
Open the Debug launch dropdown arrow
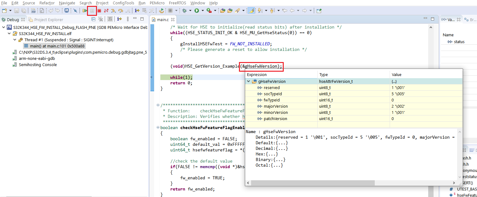tap(190, 11)
